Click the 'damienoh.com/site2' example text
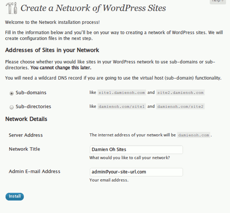The height and width of the screenshot is (213, 230). [x=181, y=107]
